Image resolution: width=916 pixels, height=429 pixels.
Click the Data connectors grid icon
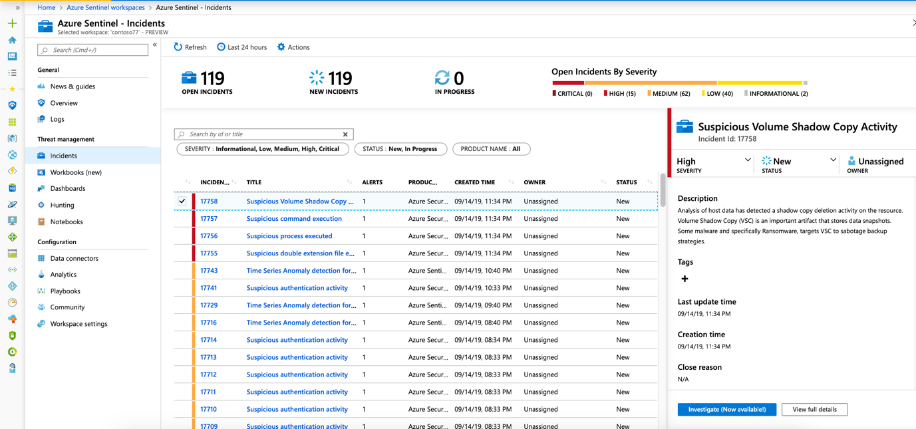point(41,258)
